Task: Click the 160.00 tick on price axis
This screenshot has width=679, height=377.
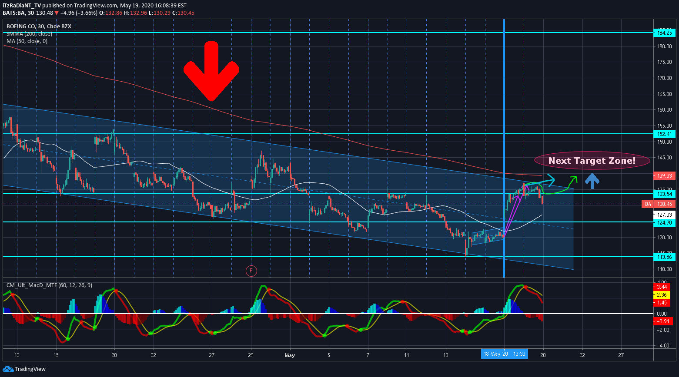Action: (x=664, y=110)
